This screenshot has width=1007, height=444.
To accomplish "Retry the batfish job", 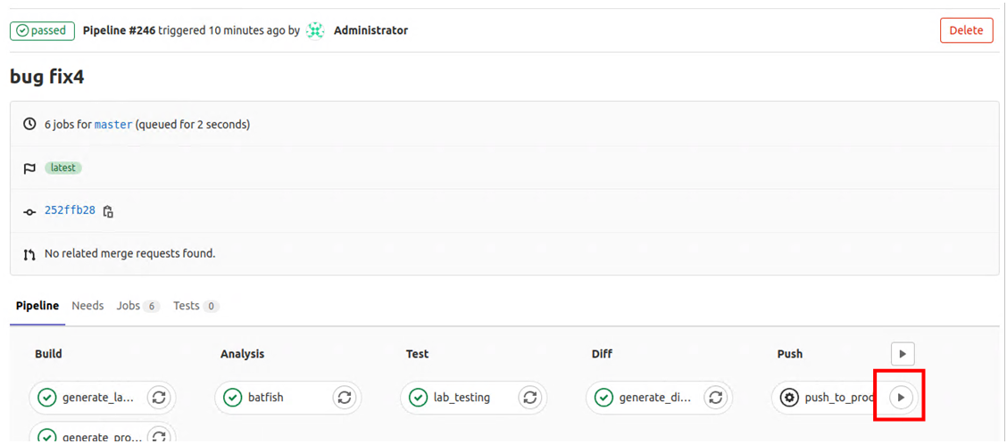I will click(345, 398).
